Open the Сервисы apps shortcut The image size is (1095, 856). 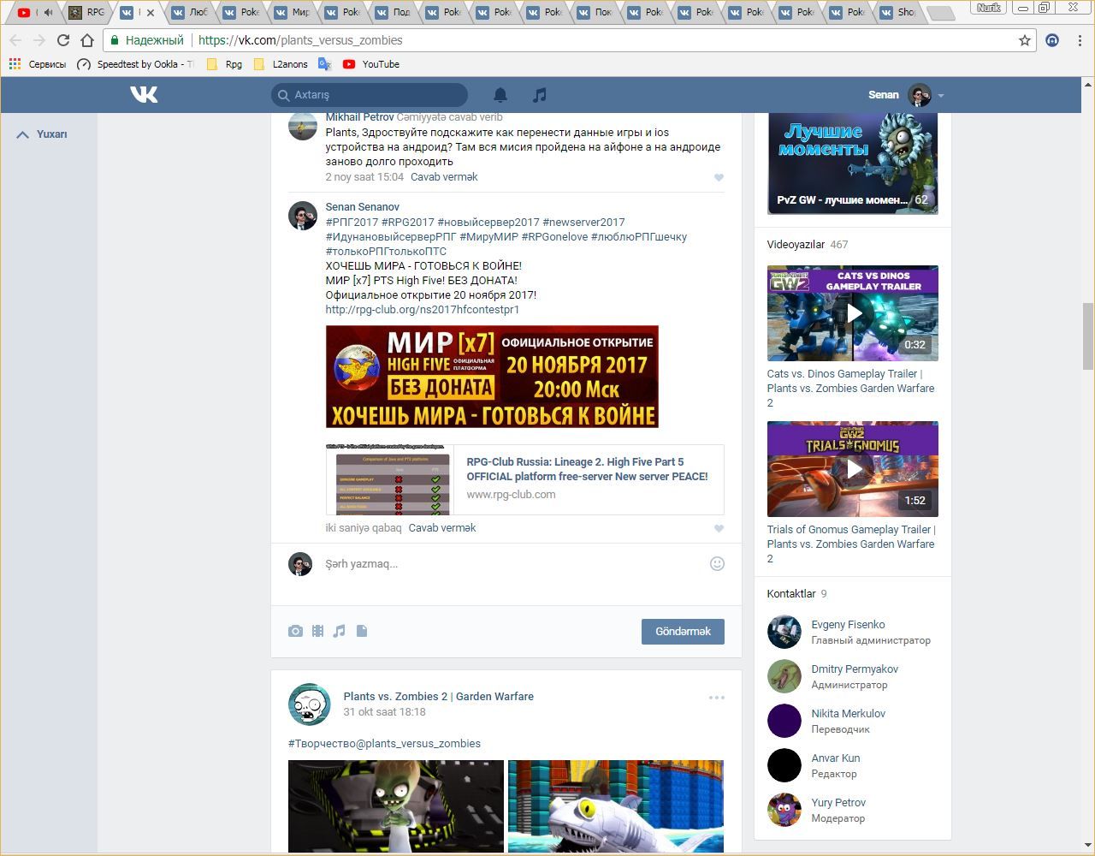coord(38,64)
